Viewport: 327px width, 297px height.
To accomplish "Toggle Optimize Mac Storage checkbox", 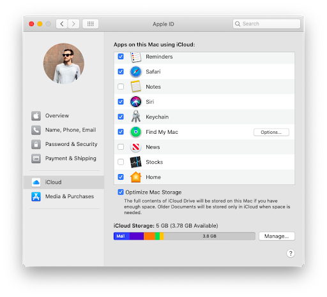I will click(x=121, y=192).
